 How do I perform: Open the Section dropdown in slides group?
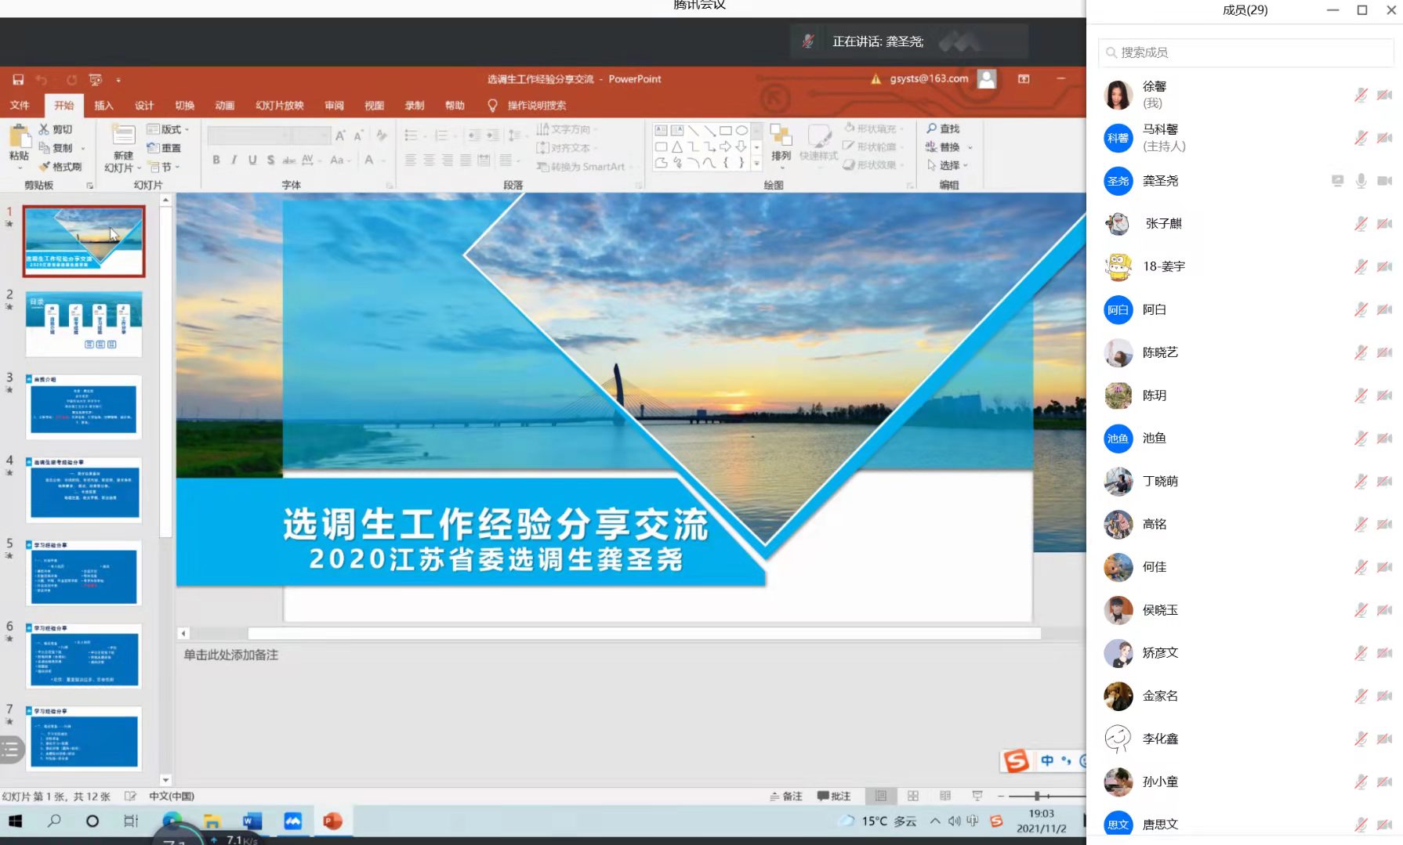pyautogui.click(x=165, y=167)
